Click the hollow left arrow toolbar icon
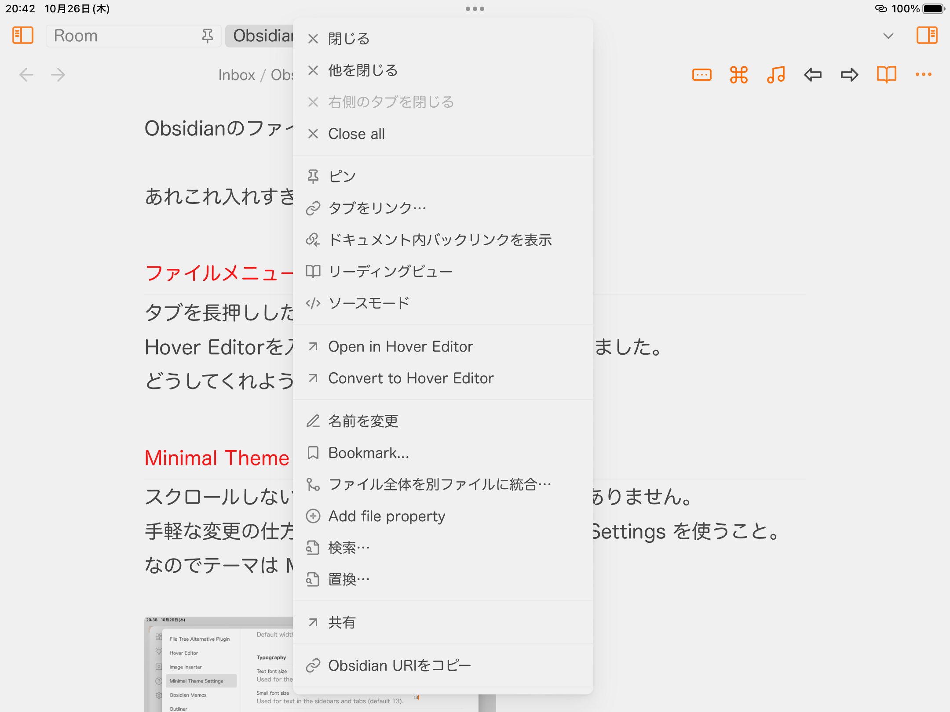This screenshot has height=712, width=950. [813, 75]
